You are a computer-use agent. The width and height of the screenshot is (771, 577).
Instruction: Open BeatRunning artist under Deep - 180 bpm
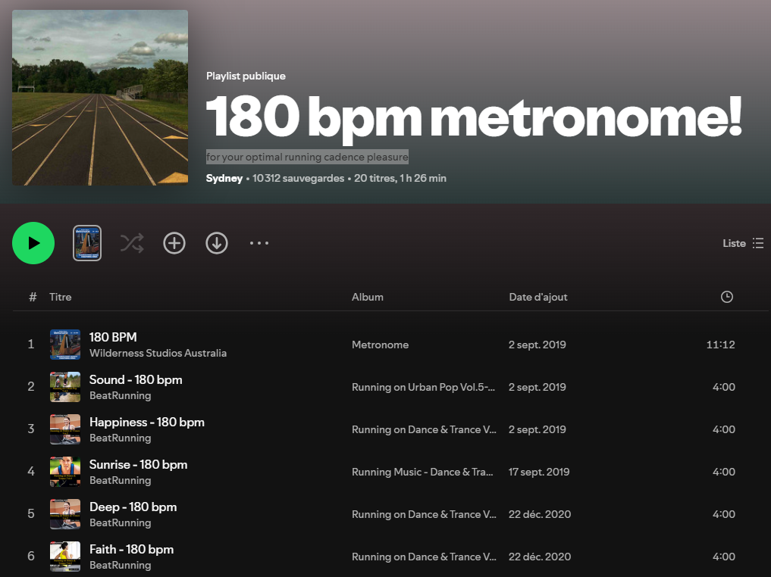(x=120, y=522)
